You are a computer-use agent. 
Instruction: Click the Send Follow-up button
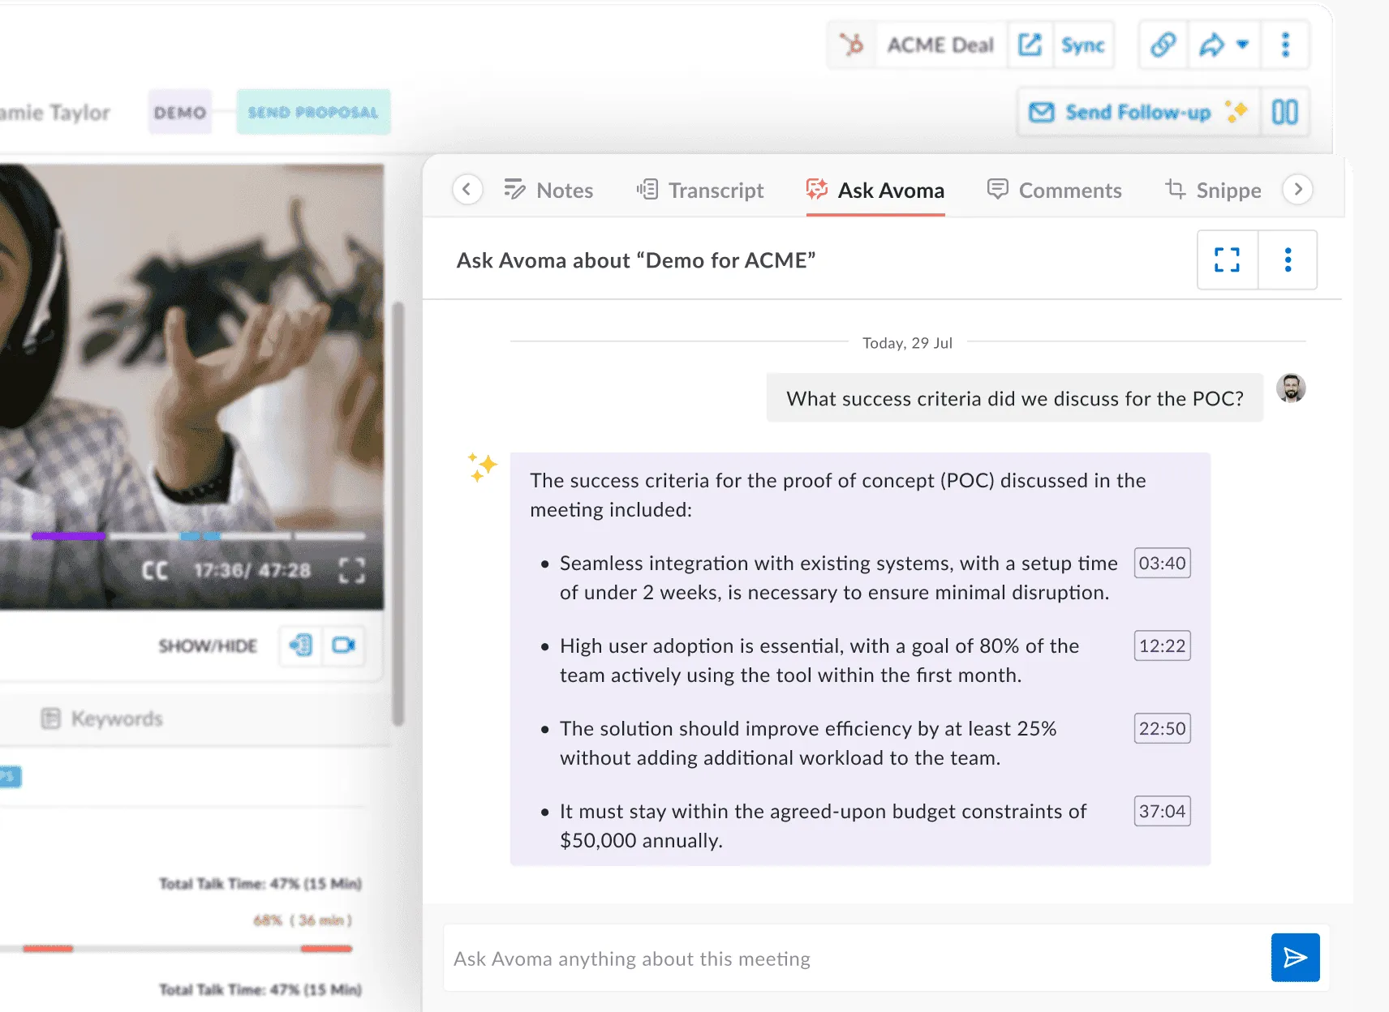[1137, 112]
